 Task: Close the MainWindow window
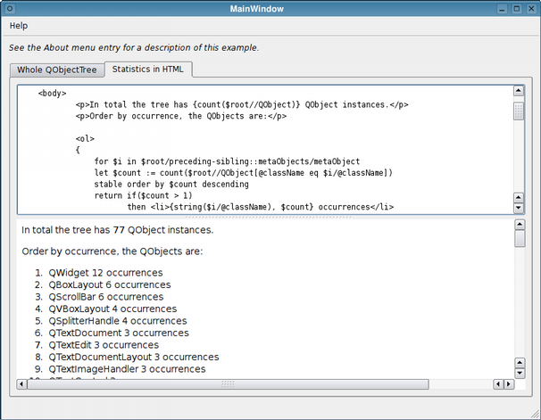529,8
